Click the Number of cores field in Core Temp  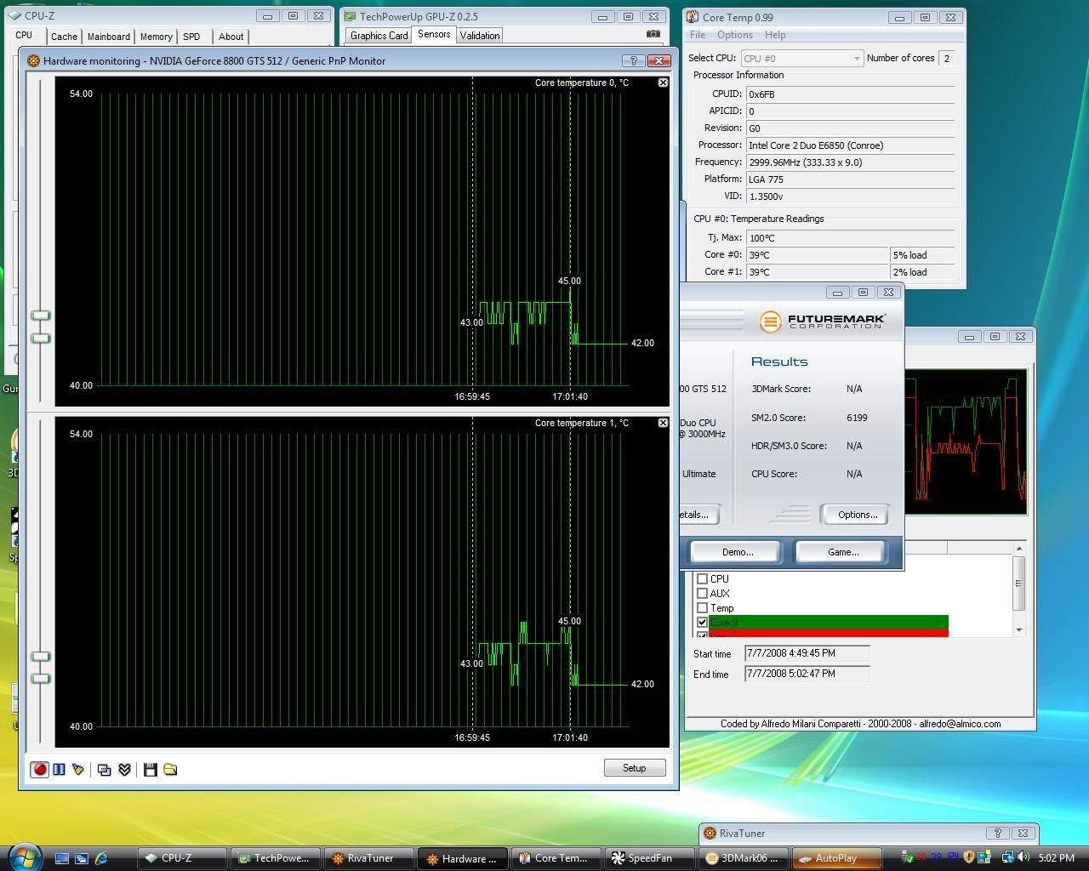point(947,58)
